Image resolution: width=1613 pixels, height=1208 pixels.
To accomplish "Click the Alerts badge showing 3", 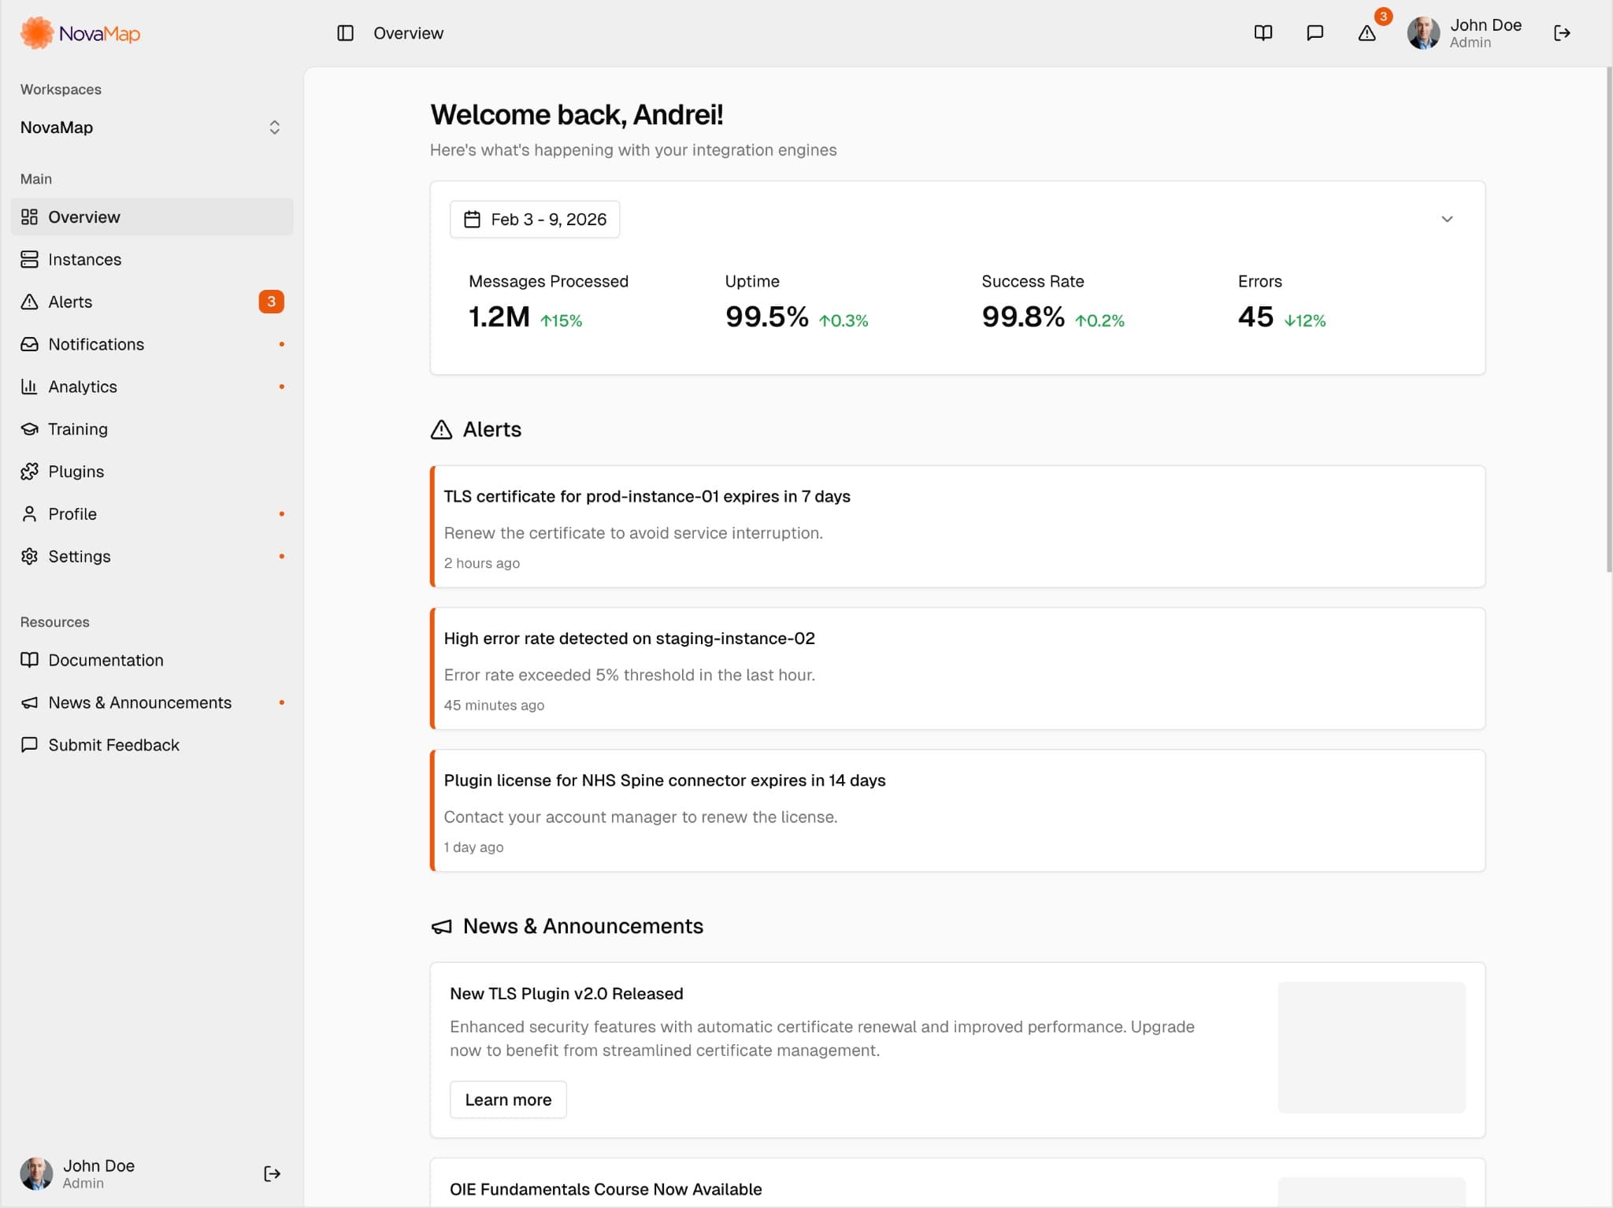I will coord(271,301).
